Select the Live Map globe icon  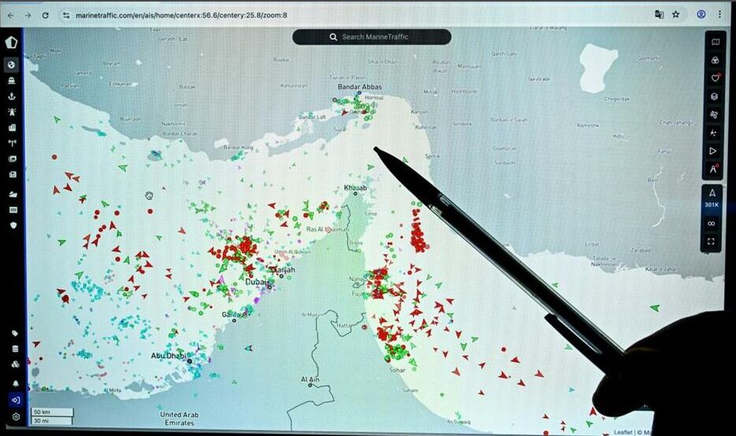(x=12, y=64)
